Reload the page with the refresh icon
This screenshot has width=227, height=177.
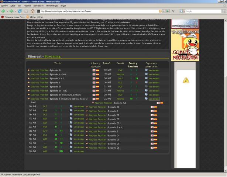click(20, 11)
